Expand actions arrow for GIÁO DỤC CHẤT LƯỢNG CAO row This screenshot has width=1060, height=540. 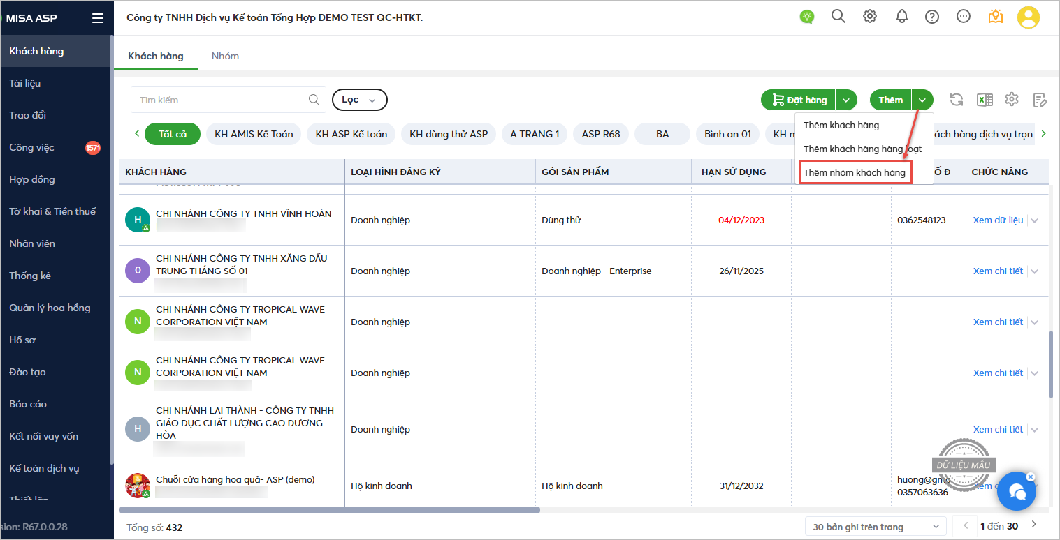pyautogui.click(x=1034, y=430)
